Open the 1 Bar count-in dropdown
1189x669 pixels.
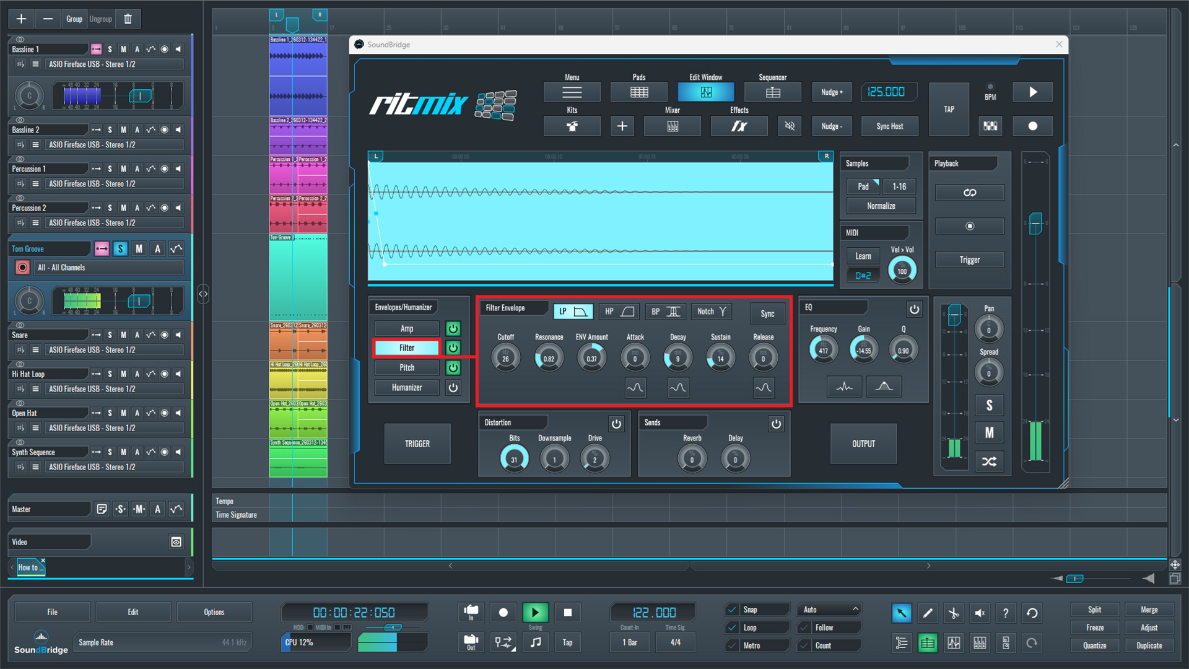click(x=629, y=642)
